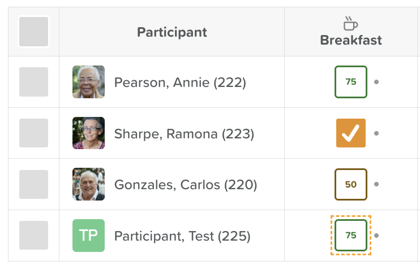Click the dot beside Annie's breakfast box
420x270 pixels.
[376, 82]
